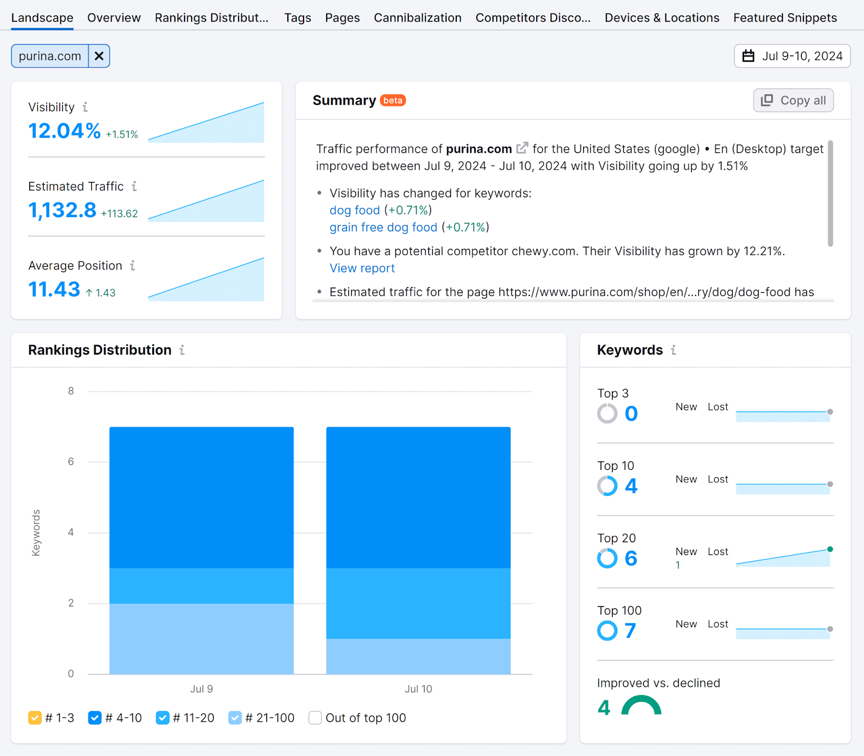Click the Visibility info icon

coord(86,107)
